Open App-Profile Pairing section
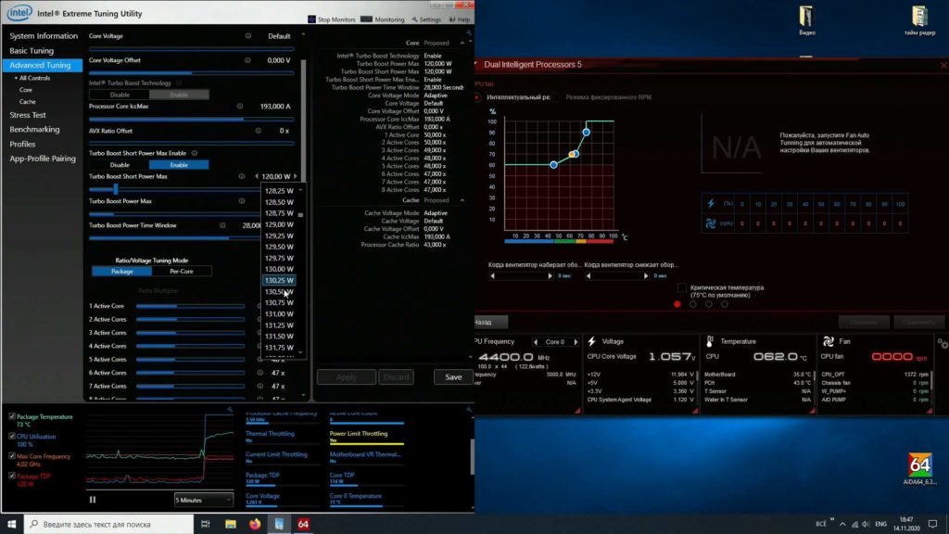 [43, 159]
